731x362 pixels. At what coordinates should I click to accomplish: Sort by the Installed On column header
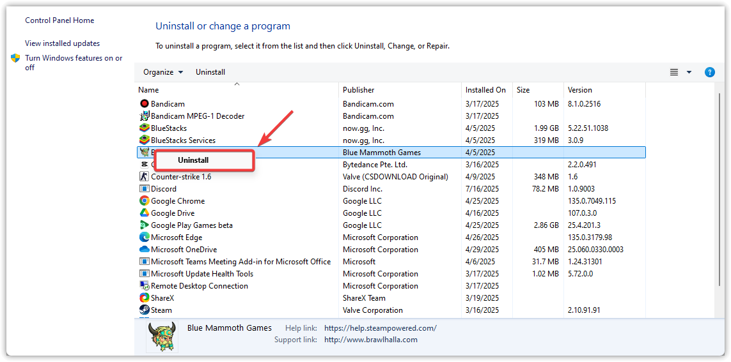pyautogui.click(x=487, y=90)
